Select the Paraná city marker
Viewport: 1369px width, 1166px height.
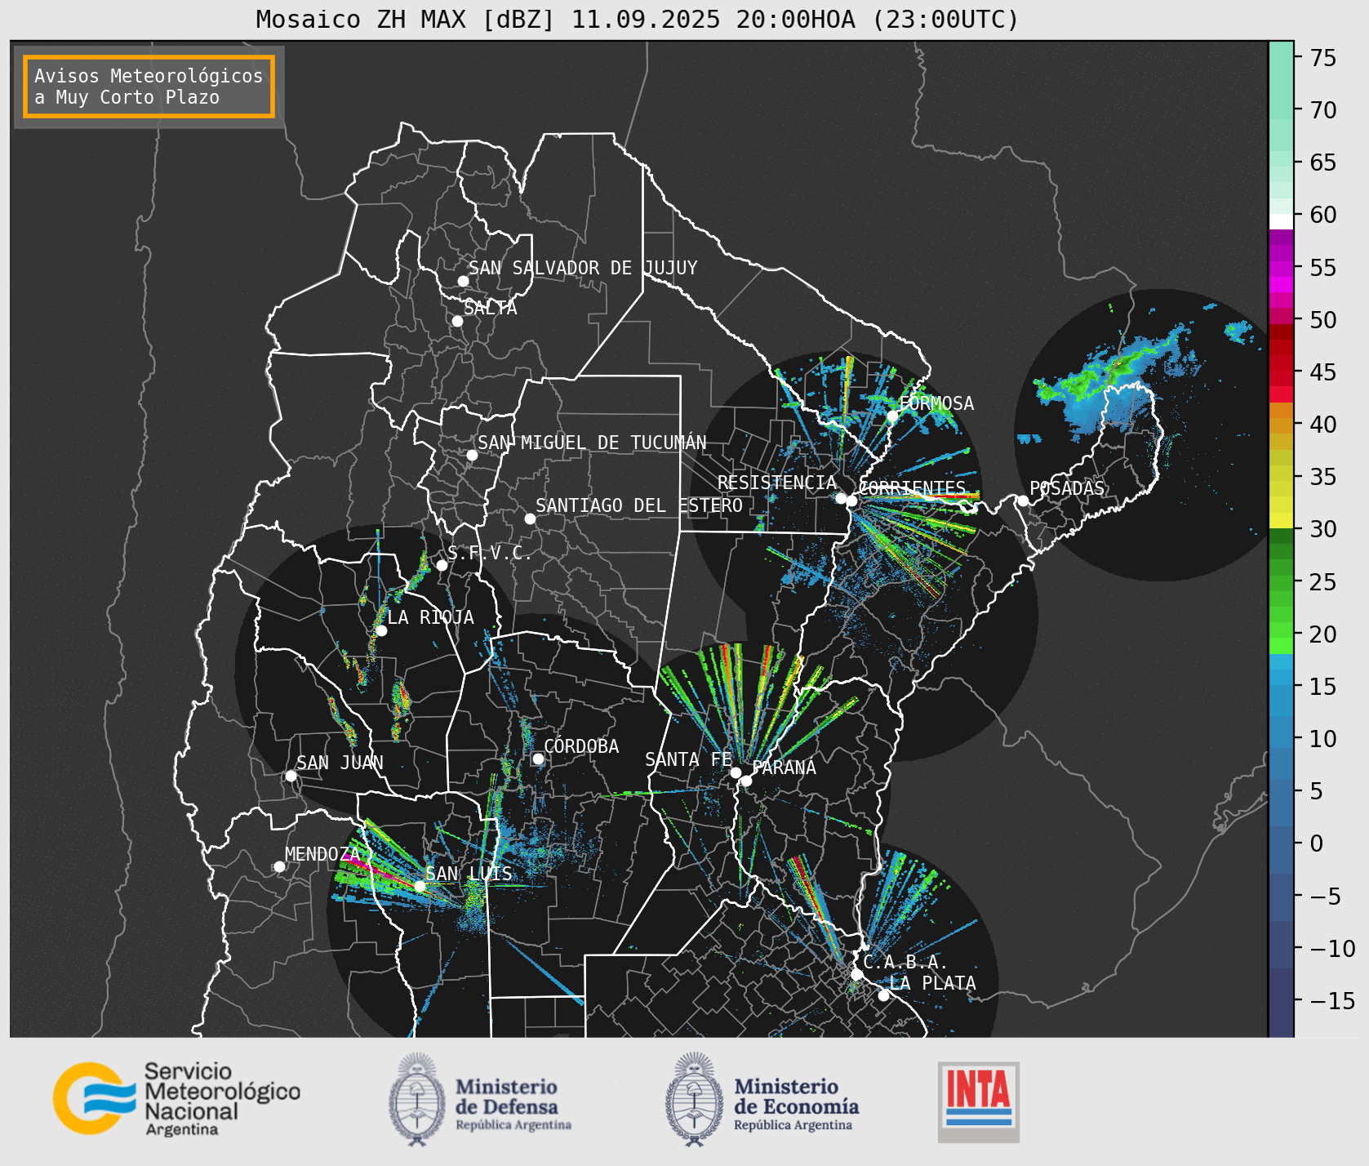tap(746, 781)
